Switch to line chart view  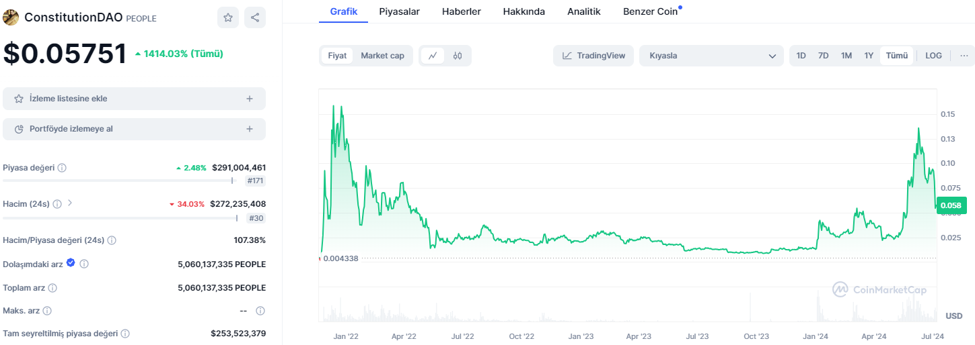click(433, 56)
